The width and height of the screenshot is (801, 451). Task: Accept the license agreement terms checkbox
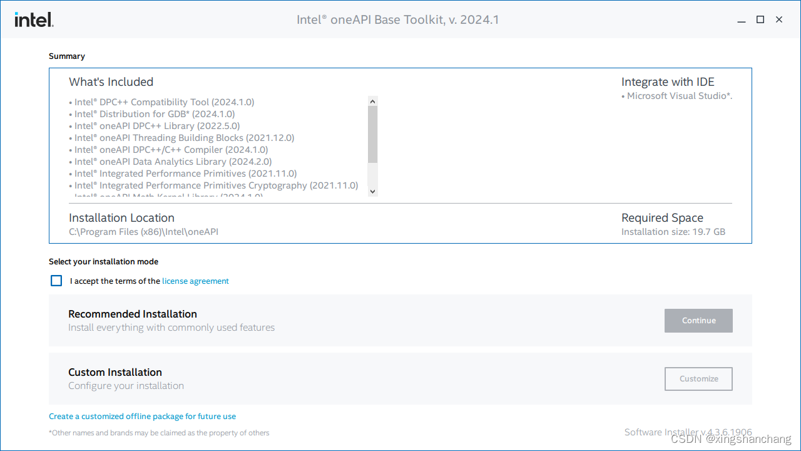coord(56,281)
